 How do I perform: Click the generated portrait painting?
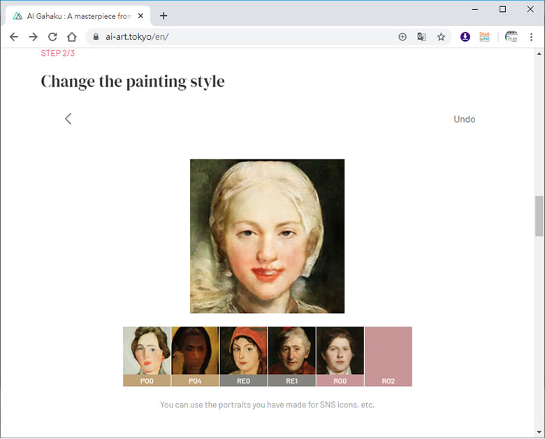268,236
